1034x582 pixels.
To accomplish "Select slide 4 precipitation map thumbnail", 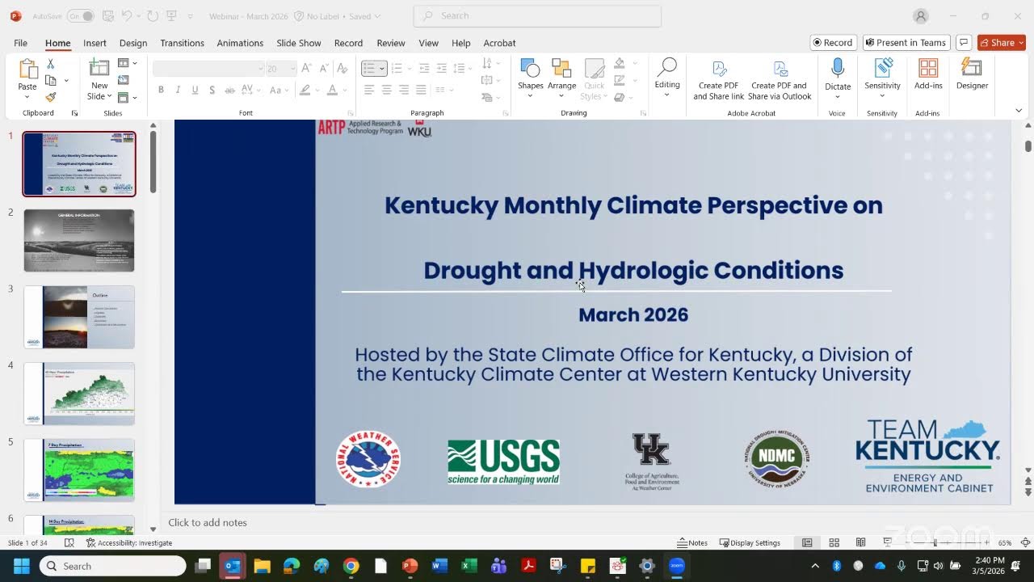I will 79,394.
